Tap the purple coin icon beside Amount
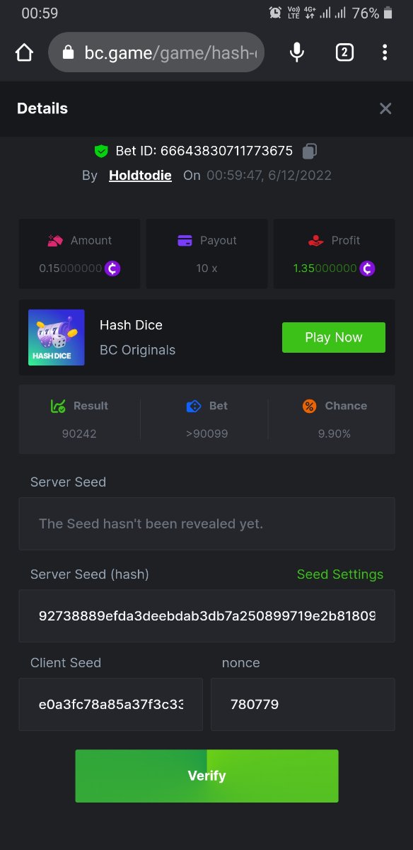Screen dimensions: 413x850 coord(112,268)
